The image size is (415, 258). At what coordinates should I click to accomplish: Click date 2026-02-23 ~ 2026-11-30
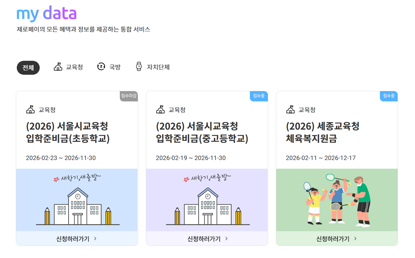(61, 158)
